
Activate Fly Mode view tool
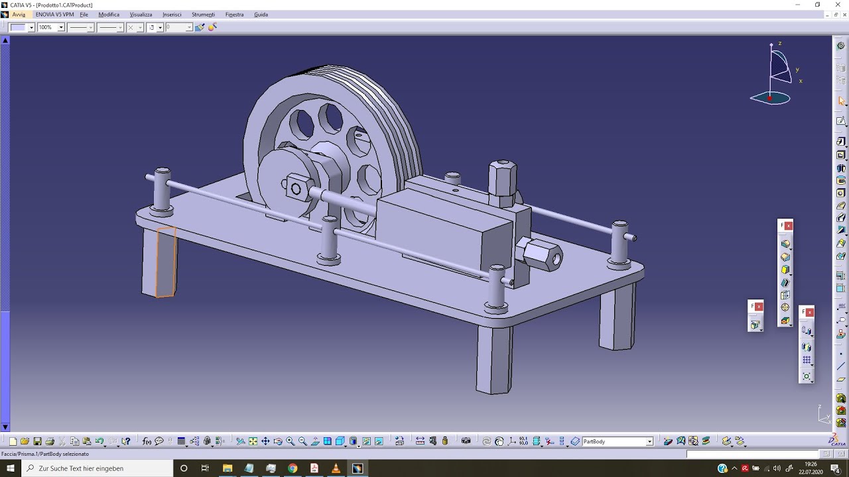pyautogui.click(x=240, y=441)
